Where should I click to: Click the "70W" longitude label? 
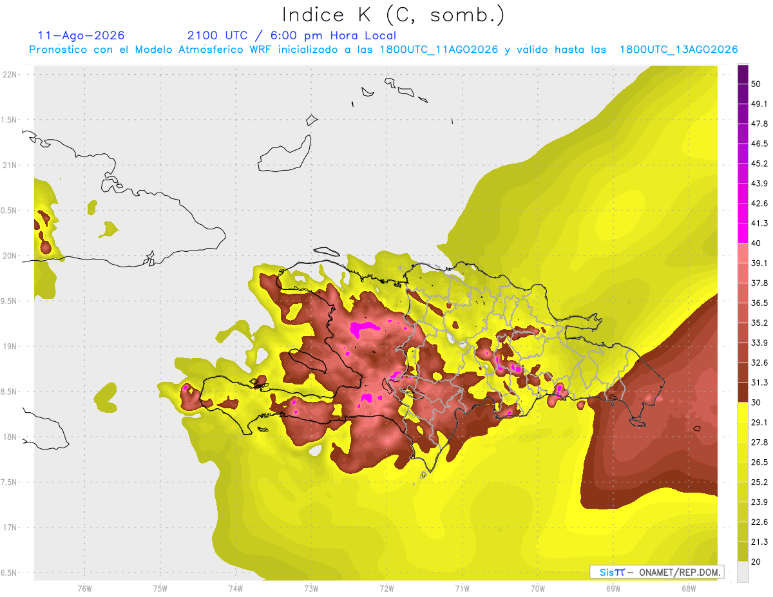[538, 588]
